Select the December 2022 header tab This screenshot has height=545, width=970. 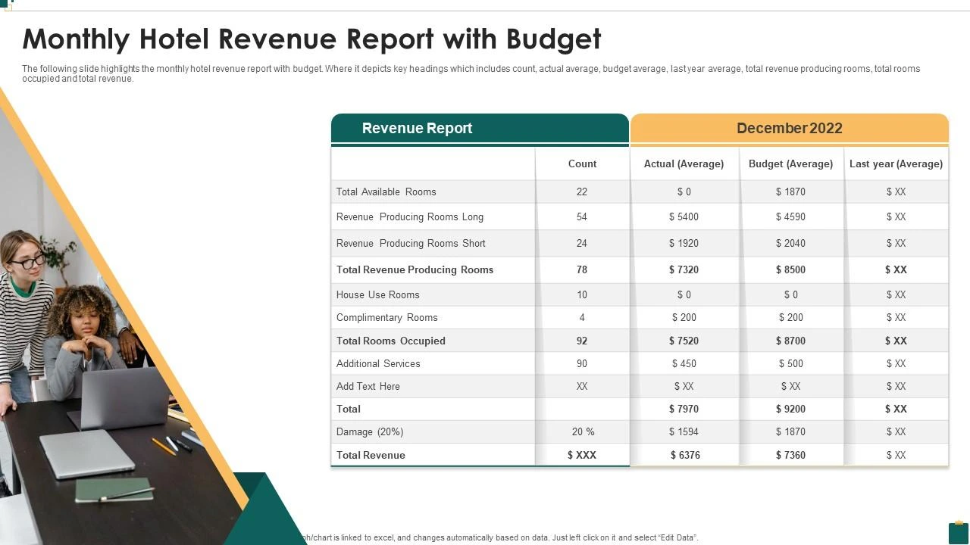coord(789,129)
